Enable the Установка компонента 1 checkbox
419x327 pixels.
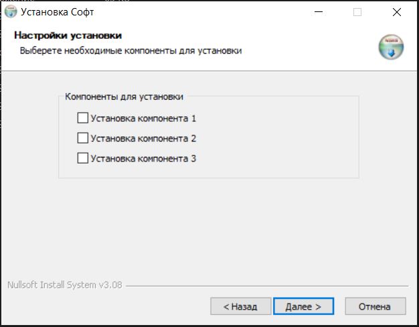pyautogui.click(x=83, y=119)
